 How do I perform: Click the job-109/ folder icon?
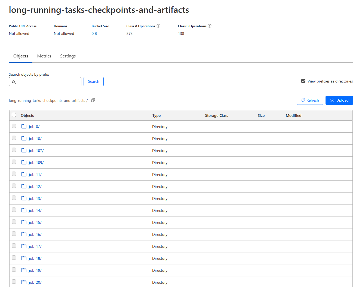(x=24, y=162)
